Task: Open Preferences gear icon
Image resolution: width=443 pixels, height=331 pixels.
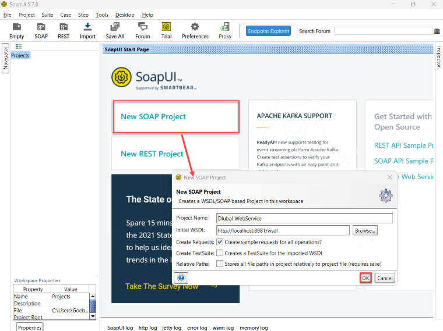Action: 195,30
